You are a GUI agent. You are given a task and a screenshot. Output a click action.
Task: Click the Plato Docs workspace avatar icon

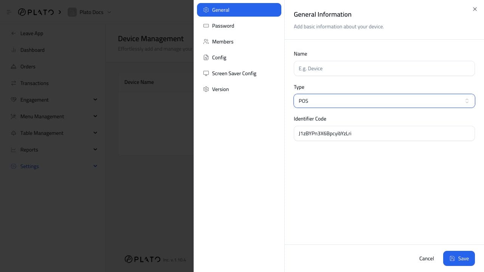tap(72, 12)
